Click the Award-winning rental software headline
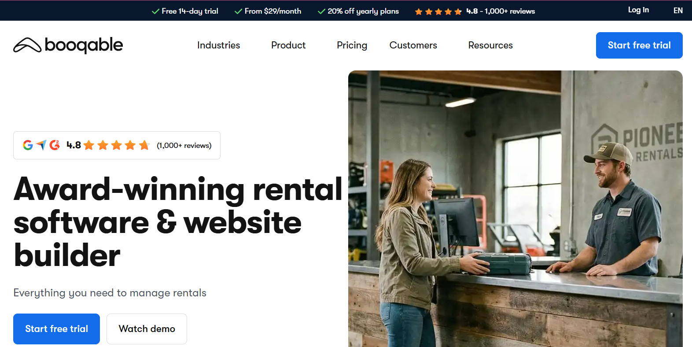Viewport: 692px width, 347px height. pyautogui.click(x=178, y=222)
